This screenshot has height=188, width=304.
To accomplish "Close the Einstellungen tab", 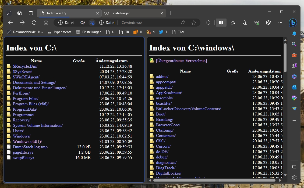I will 162,13.
